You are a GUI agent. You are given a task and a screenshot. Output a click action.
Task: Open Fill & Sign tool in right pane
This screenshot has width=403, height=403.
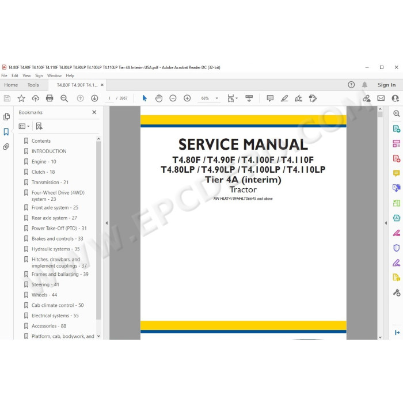(396, 263)
